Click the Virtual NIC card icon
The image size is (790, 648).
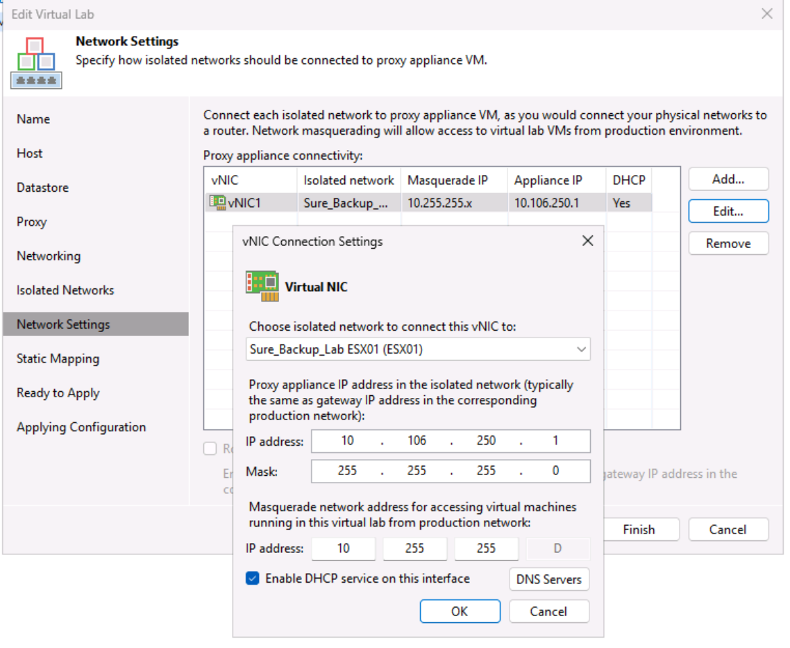pyautogui.click(x=262, y=285)
